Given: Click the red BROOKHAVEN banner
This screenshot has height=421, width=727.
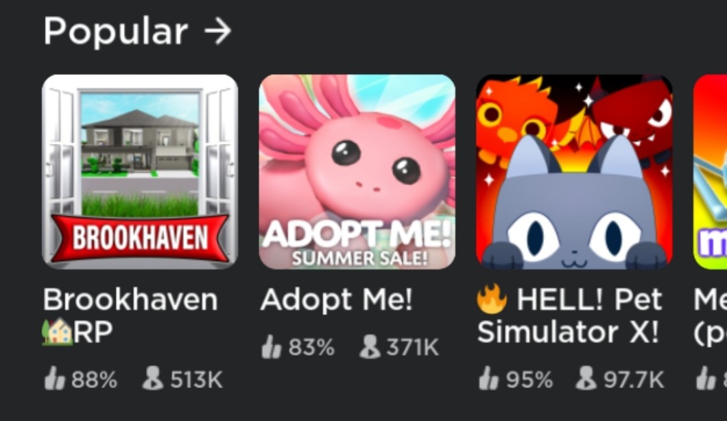Looking at the screenshot, I should pyautogui.click(x=139, y=238).
